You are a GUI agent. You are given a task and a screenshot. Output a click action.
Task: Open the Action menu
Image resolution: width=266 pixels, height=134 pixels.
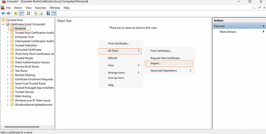pos(18,8)
